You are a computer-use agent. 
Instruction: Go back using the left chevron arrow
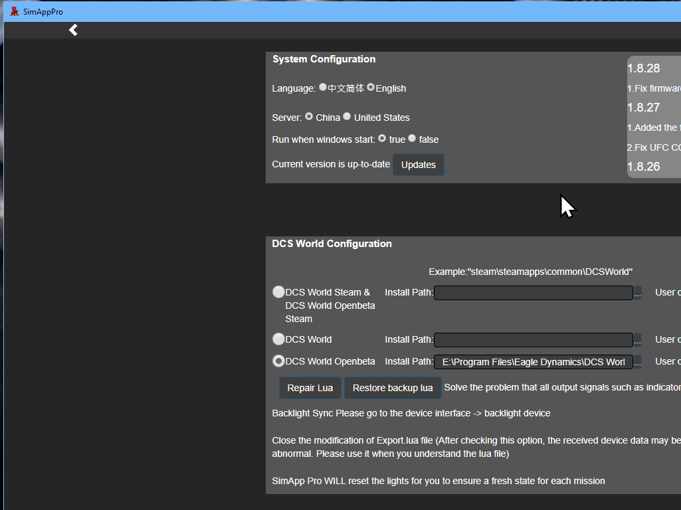click(x=73, y=30)
